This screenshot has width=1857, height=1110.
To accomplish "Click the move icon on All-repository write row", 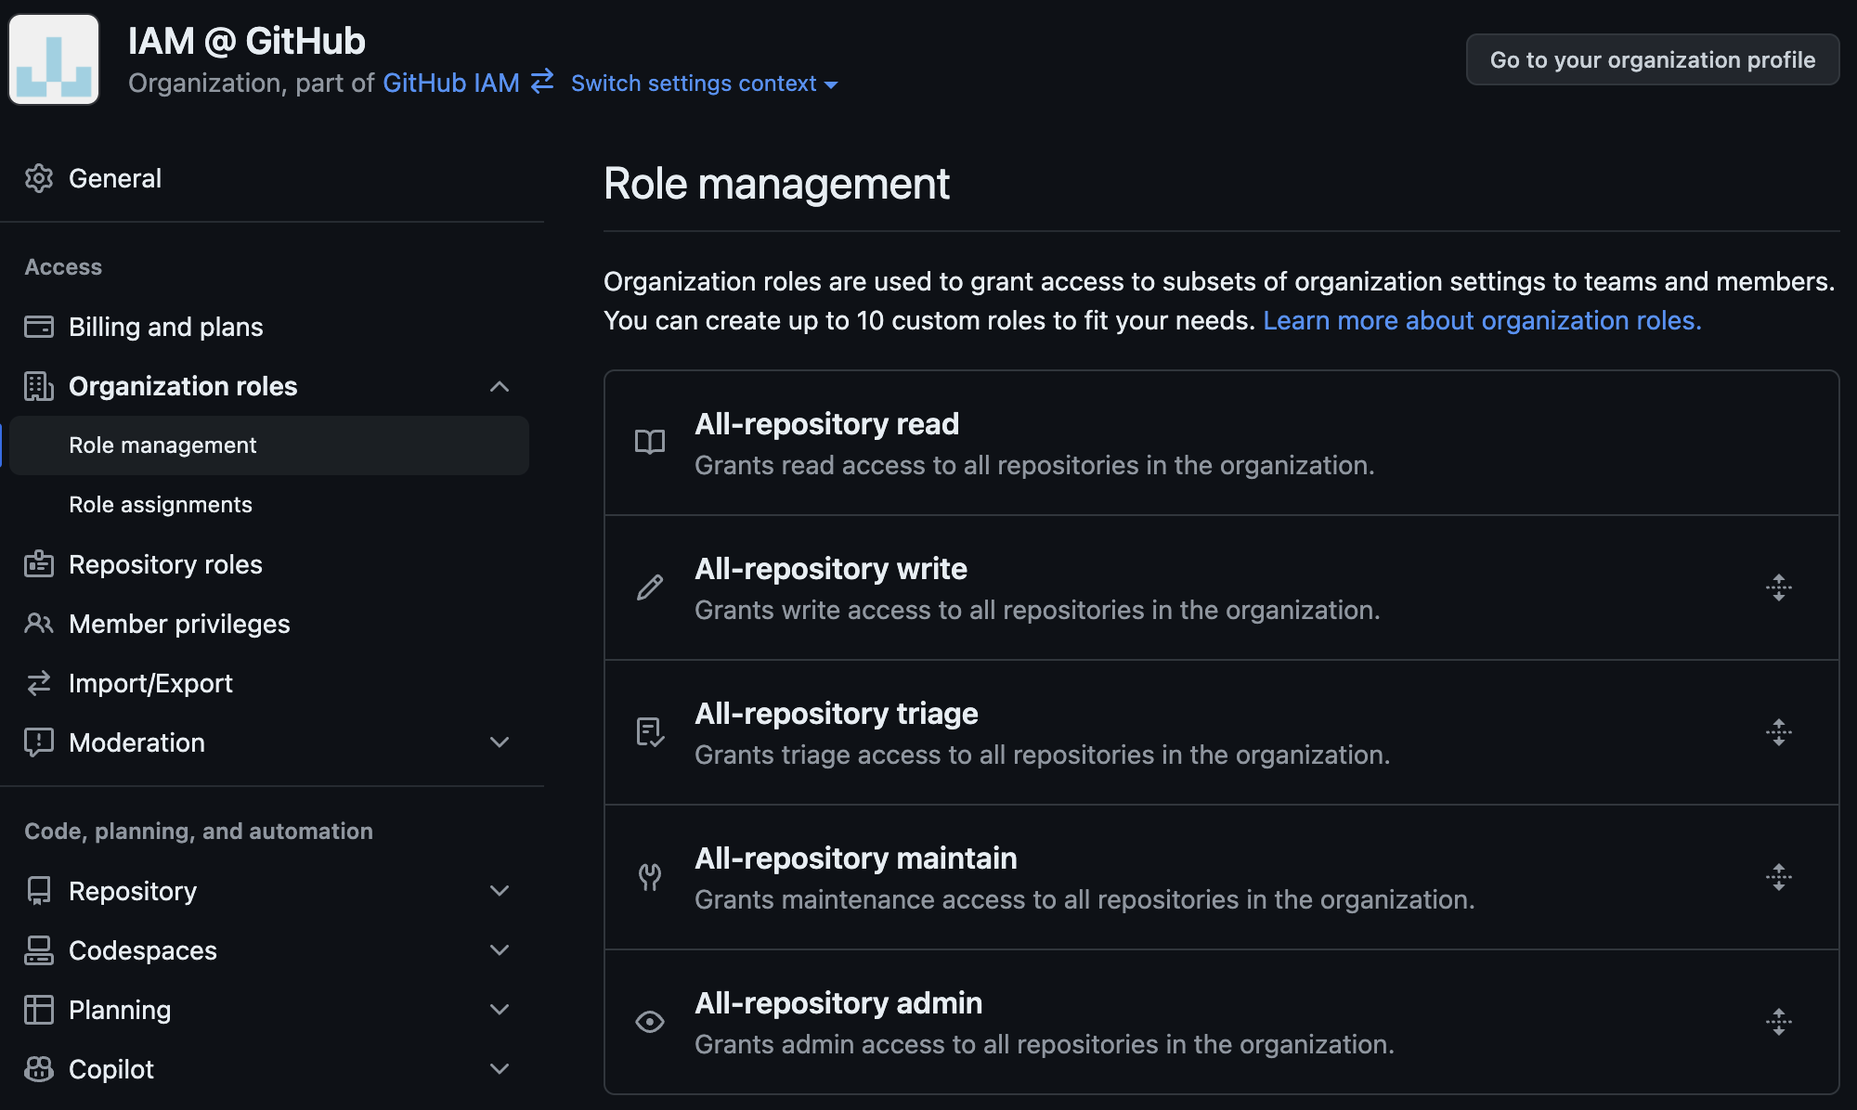I will coord(1779,587).
